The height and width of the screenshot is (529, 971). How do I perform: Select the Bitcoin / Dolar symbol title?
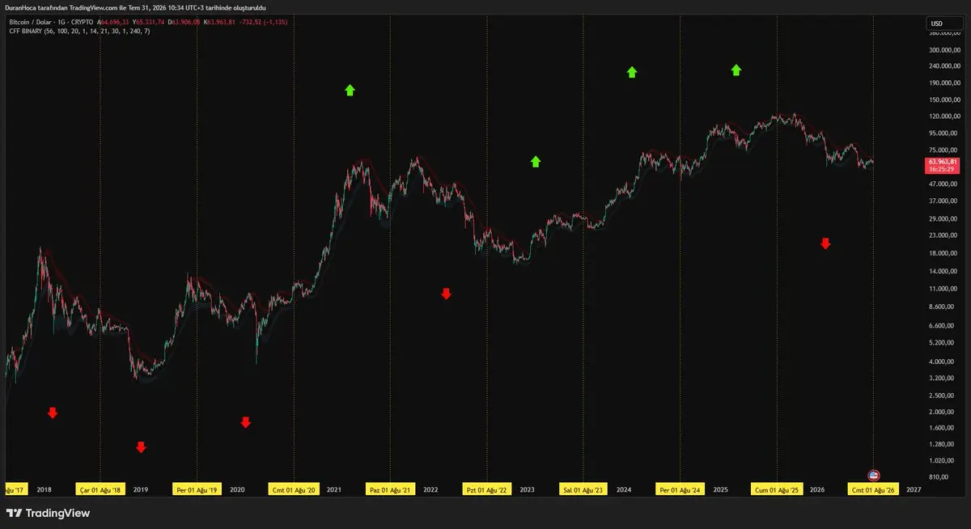click(30, 23)
